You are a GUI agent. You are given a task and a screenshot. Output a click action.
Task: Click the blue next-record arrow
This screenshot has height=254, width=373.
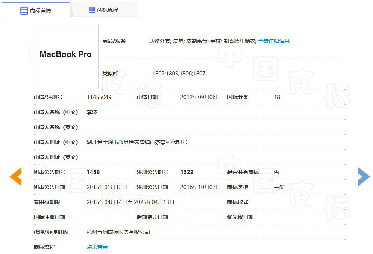(x=364, y=177)
